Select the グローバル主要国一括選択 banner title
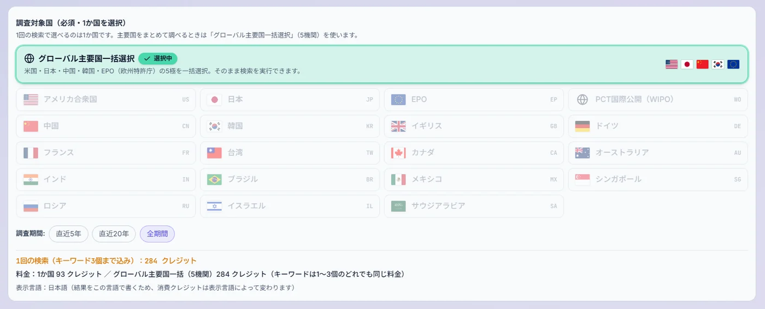Screen dimensions: 765x309 86,58
